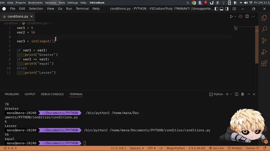Click the errors and warnings status indicator
The image size is (270, 151).
(x=10, y=148)
